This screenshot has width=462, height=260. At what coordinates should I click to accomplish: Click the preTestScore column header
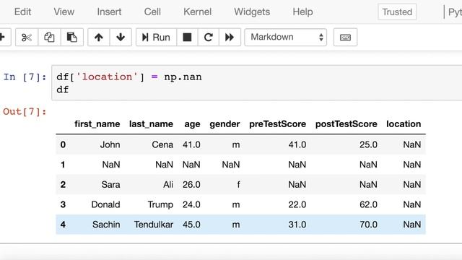click(x=277, y=124)
